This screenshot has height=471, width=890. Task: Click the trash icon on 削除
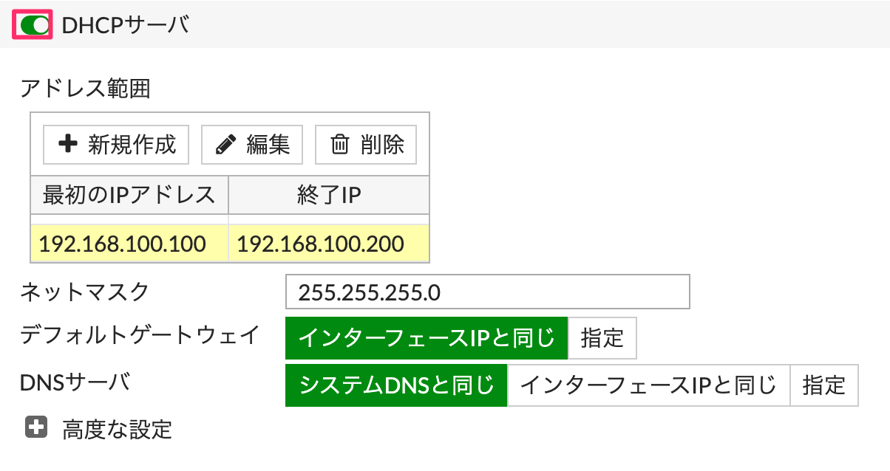[x=339, y=144]
